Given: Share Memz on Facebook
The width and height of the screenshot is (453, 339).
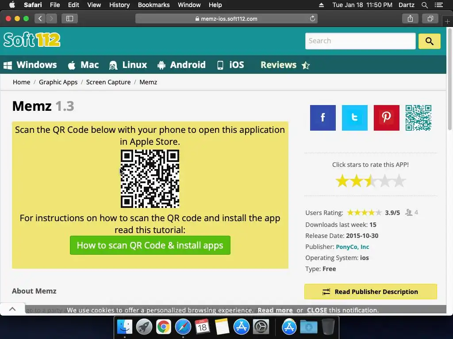Looking at the screenshot, I should point(322,117).
